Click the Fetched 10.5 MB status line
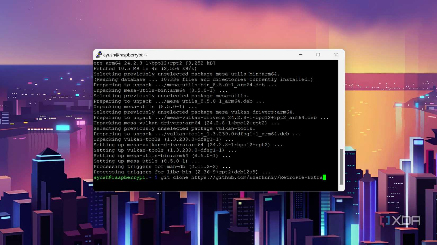 [145, 68]
